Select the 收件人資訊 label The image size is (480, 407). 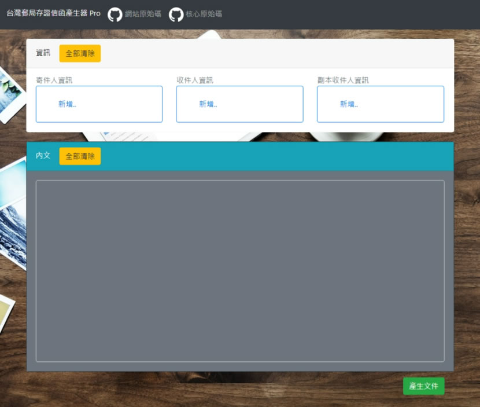pyautogui.click(x=195, y=80)
